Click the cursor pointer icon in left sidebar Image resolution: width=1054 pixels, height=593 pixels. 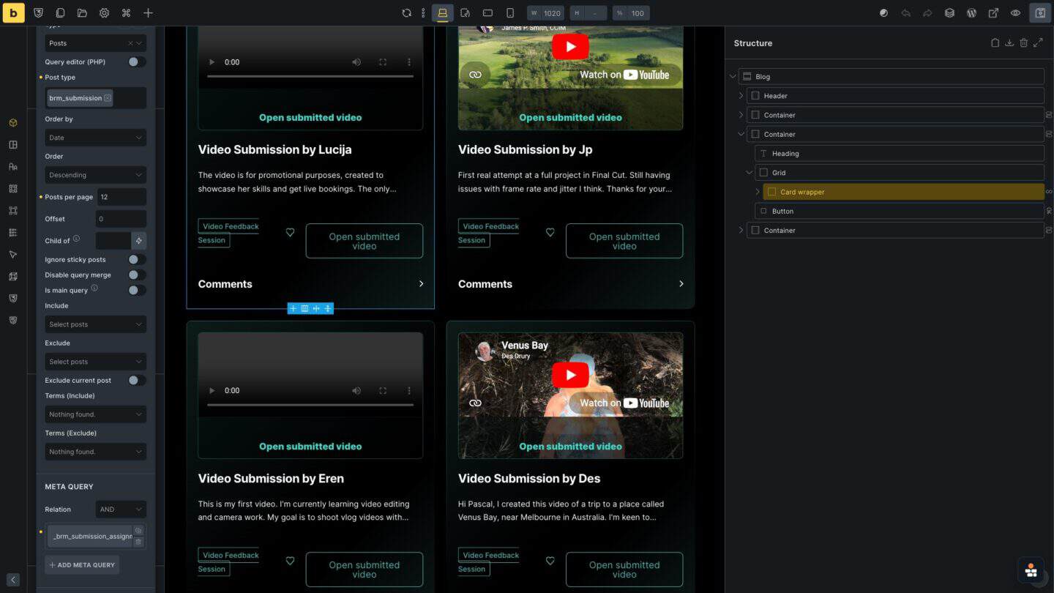pyautogui.click(x=12, y=255)
